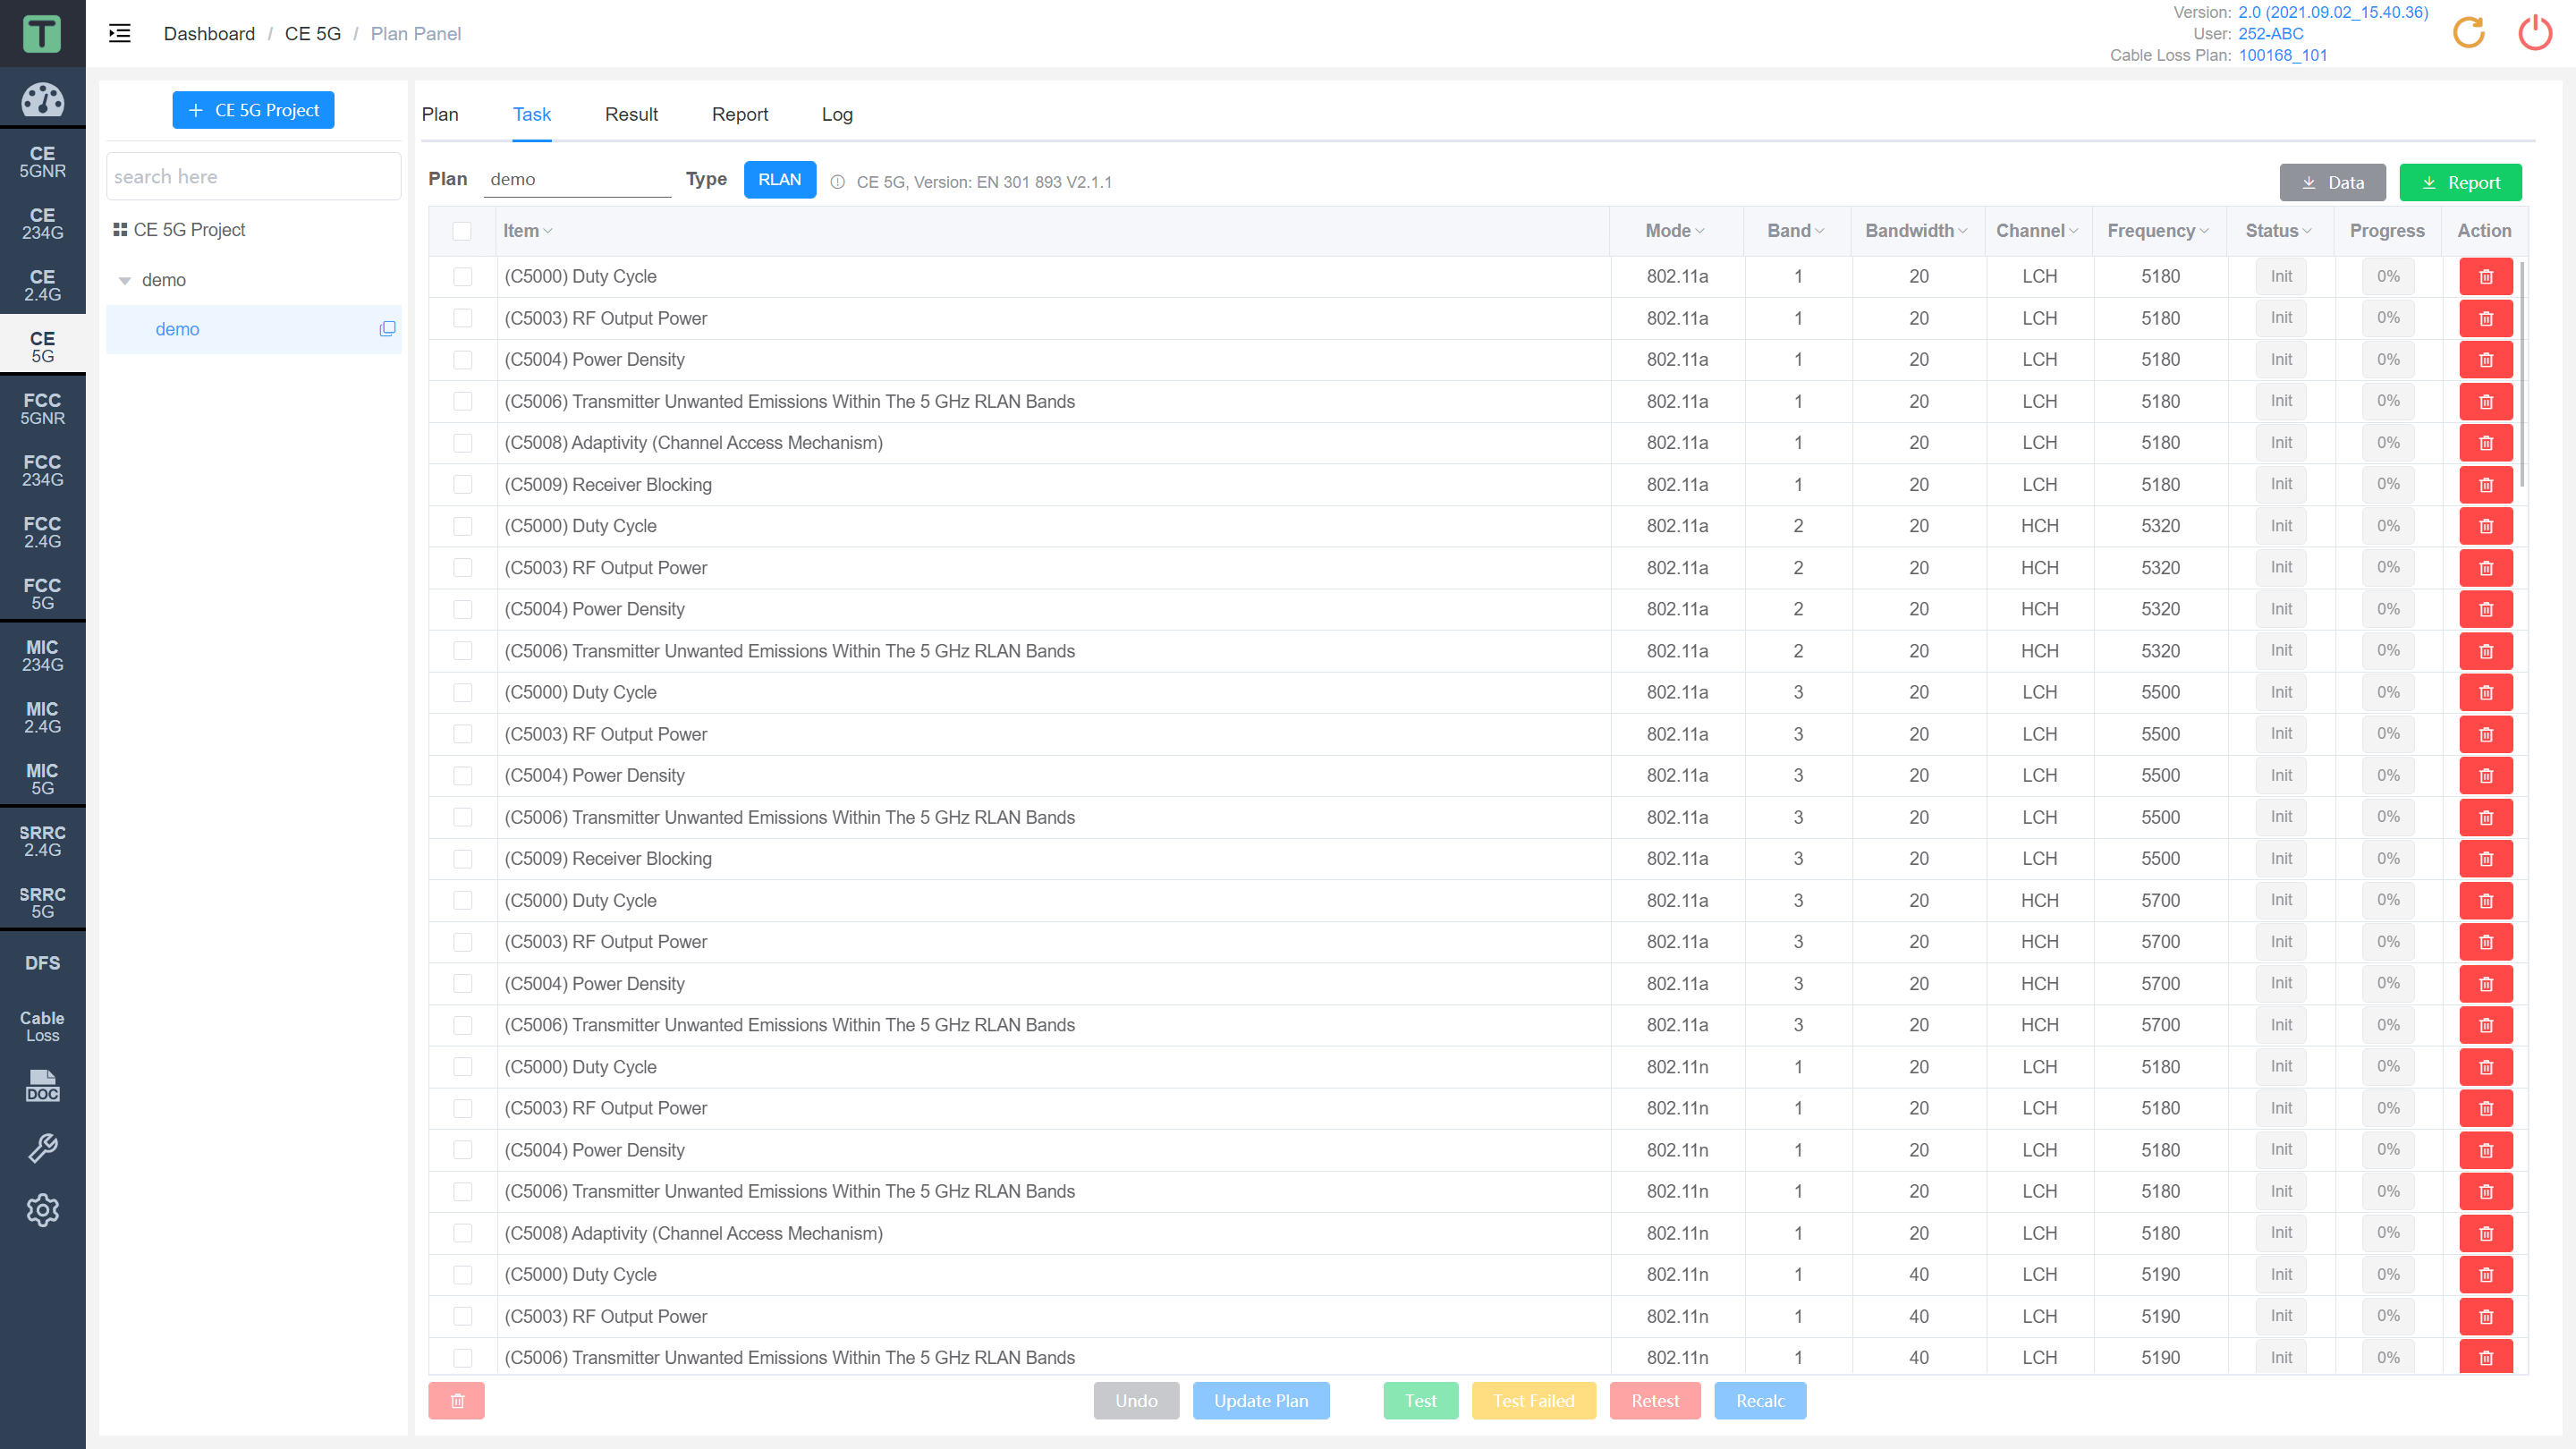Switch to the Log tab

[x=837, y=114]
